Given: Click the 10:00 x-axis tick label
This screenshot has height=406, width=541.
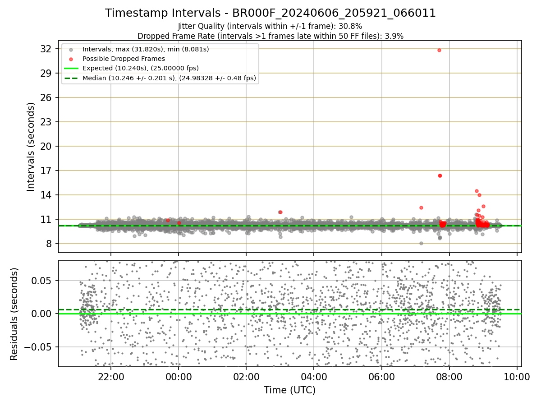Looking at the screenshot, I should tap(517, 376).
